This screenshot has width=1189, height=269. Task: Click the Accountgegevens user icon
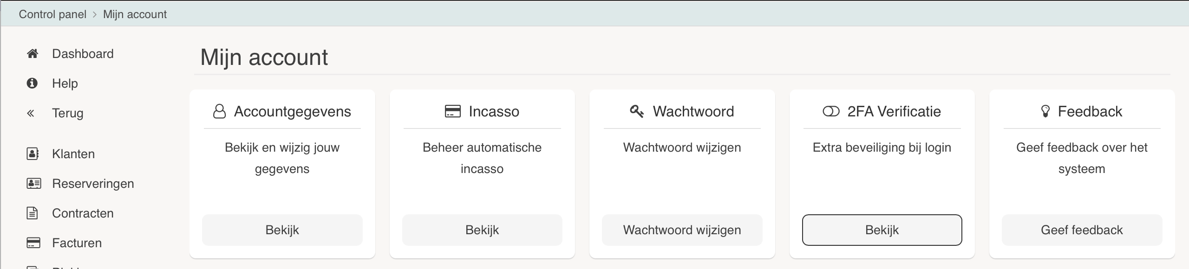click(x=219, y=111)
